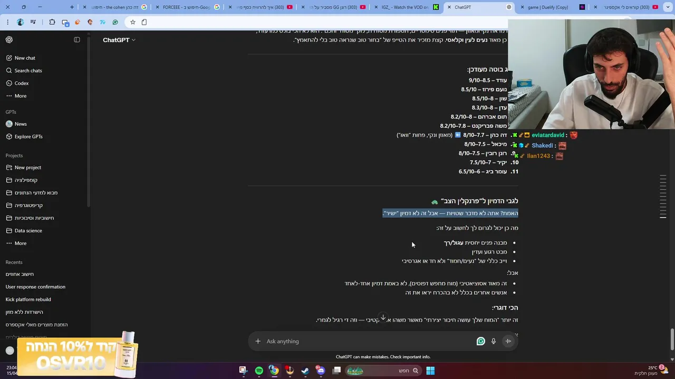Open the Extensions puzzle icon
The height and width of the screenshot is (379, 675).
tap(52, 22)
